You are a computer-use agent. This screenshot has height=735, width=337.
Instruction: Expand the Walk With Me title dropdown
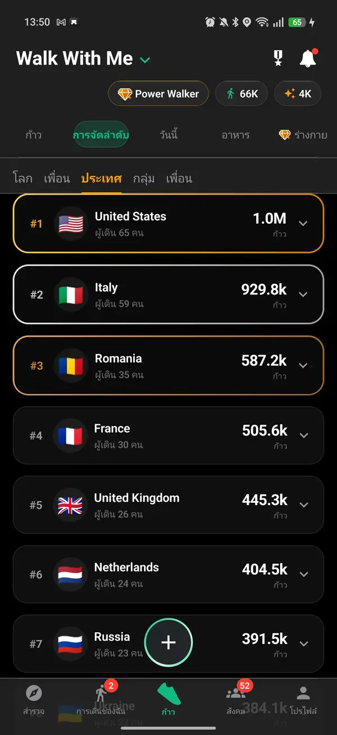point(145,60)
